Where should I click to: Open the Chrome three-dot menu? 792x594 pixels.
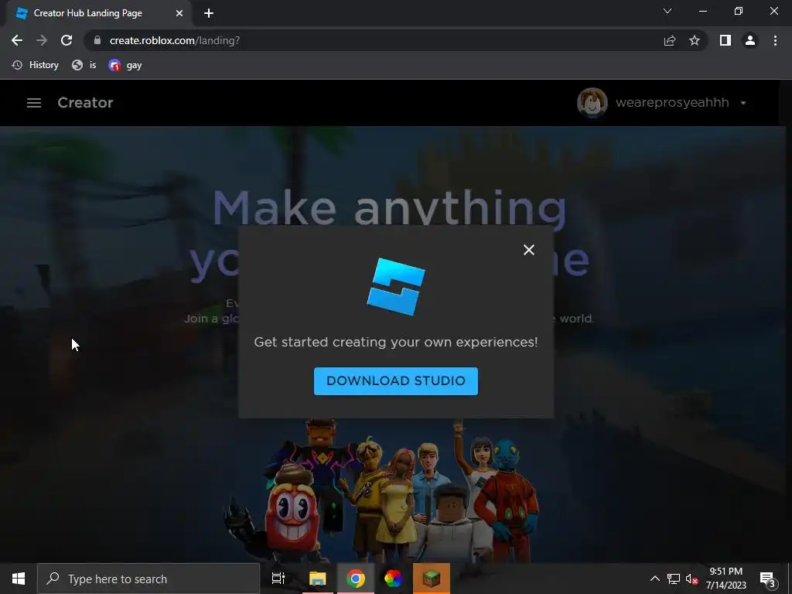(775, 40)
